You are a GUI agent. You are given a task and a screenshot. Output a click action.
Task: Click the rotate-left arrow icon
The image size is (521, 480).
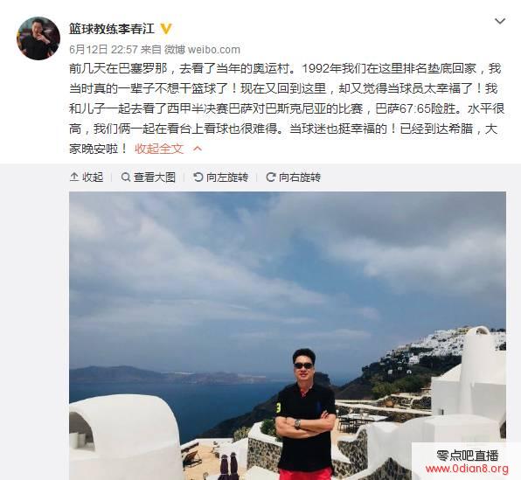point(198,177)
